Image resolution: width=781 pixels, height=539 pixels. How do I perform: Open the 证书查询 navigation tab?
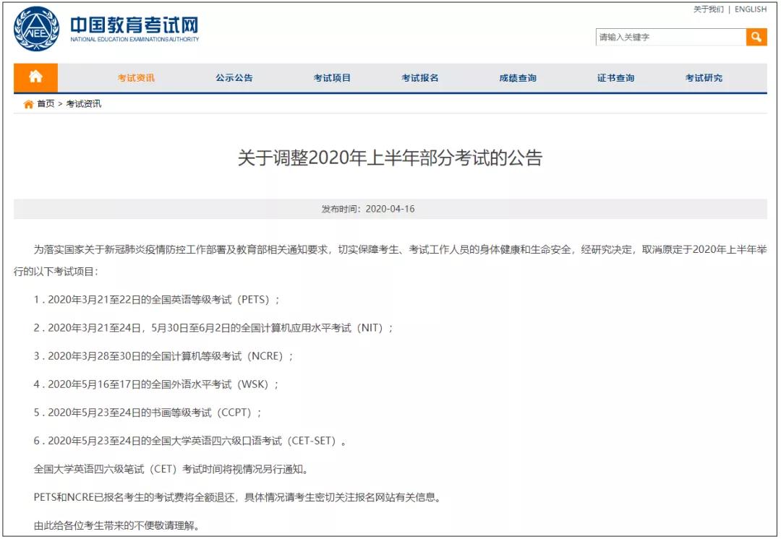pyautogui.click(x=615, y=77)
